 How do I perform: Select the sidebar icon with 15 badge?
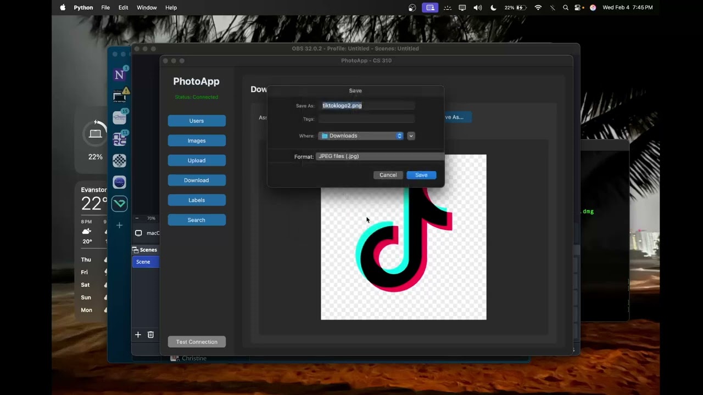point(120,117)
